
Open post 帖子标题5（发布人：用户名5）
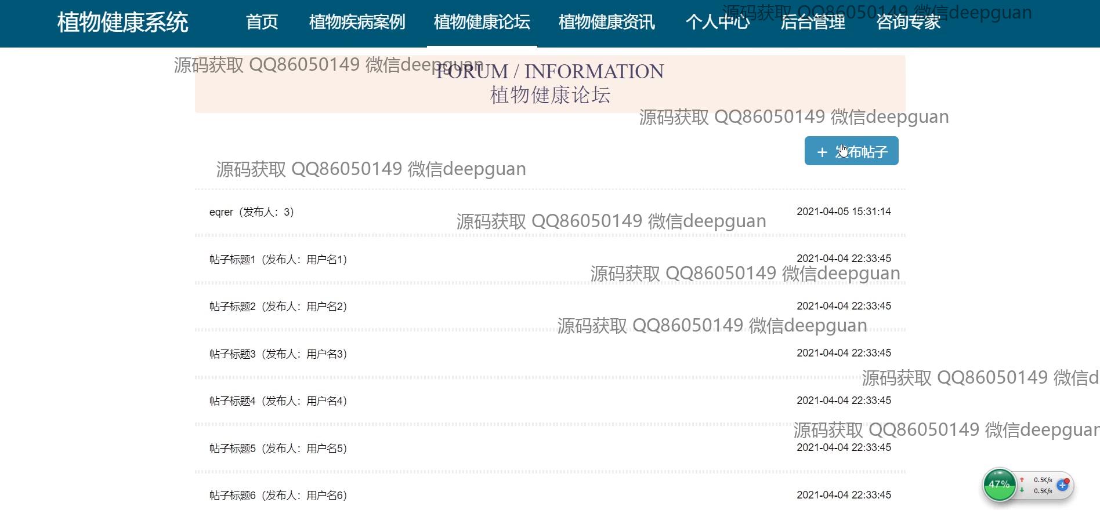[278, 449]
